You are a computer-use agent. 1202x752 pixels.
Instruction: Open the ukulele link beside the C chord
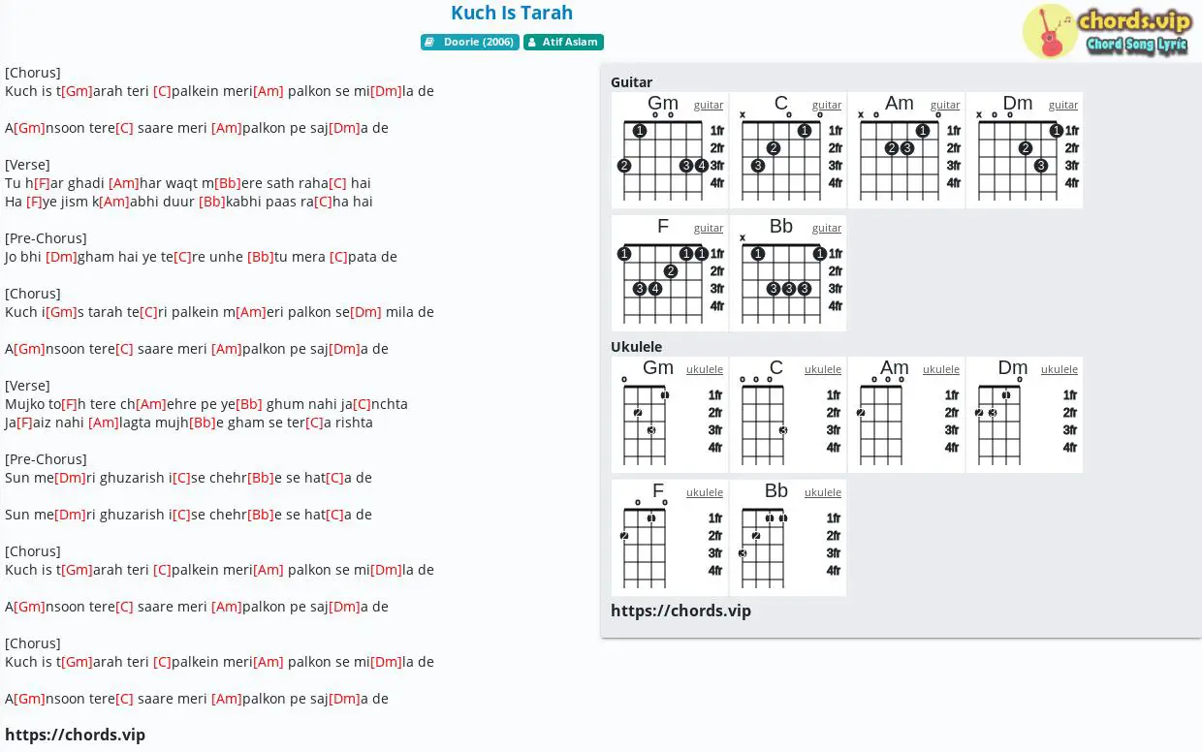pyautogui.click(x=823, y=369)
